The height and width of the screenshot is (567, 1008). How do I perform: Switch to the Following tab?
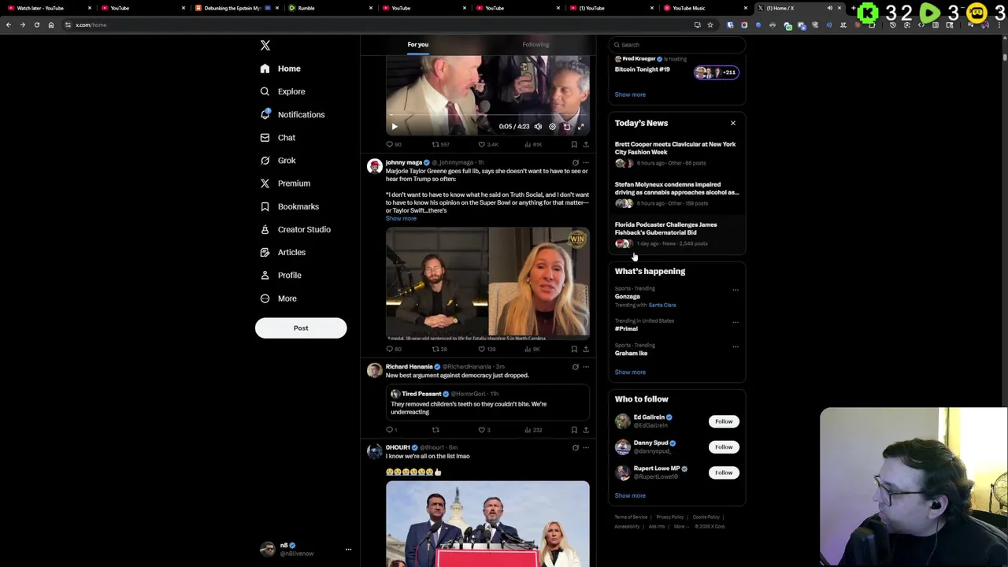click(535, 44)
